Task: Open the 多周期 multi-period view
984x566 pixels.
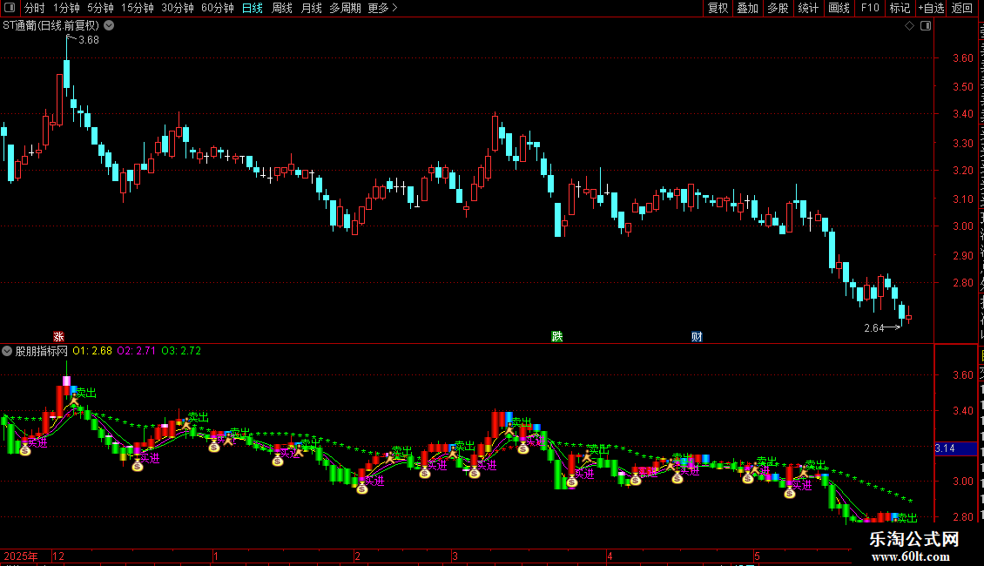Action: point(345,8)
